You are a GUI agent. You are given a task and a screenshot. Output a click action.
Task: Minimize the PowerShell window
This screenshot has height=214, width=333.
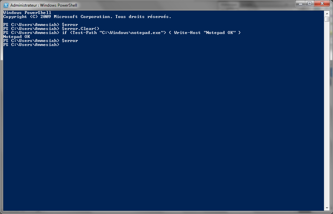tap(301, 4)
